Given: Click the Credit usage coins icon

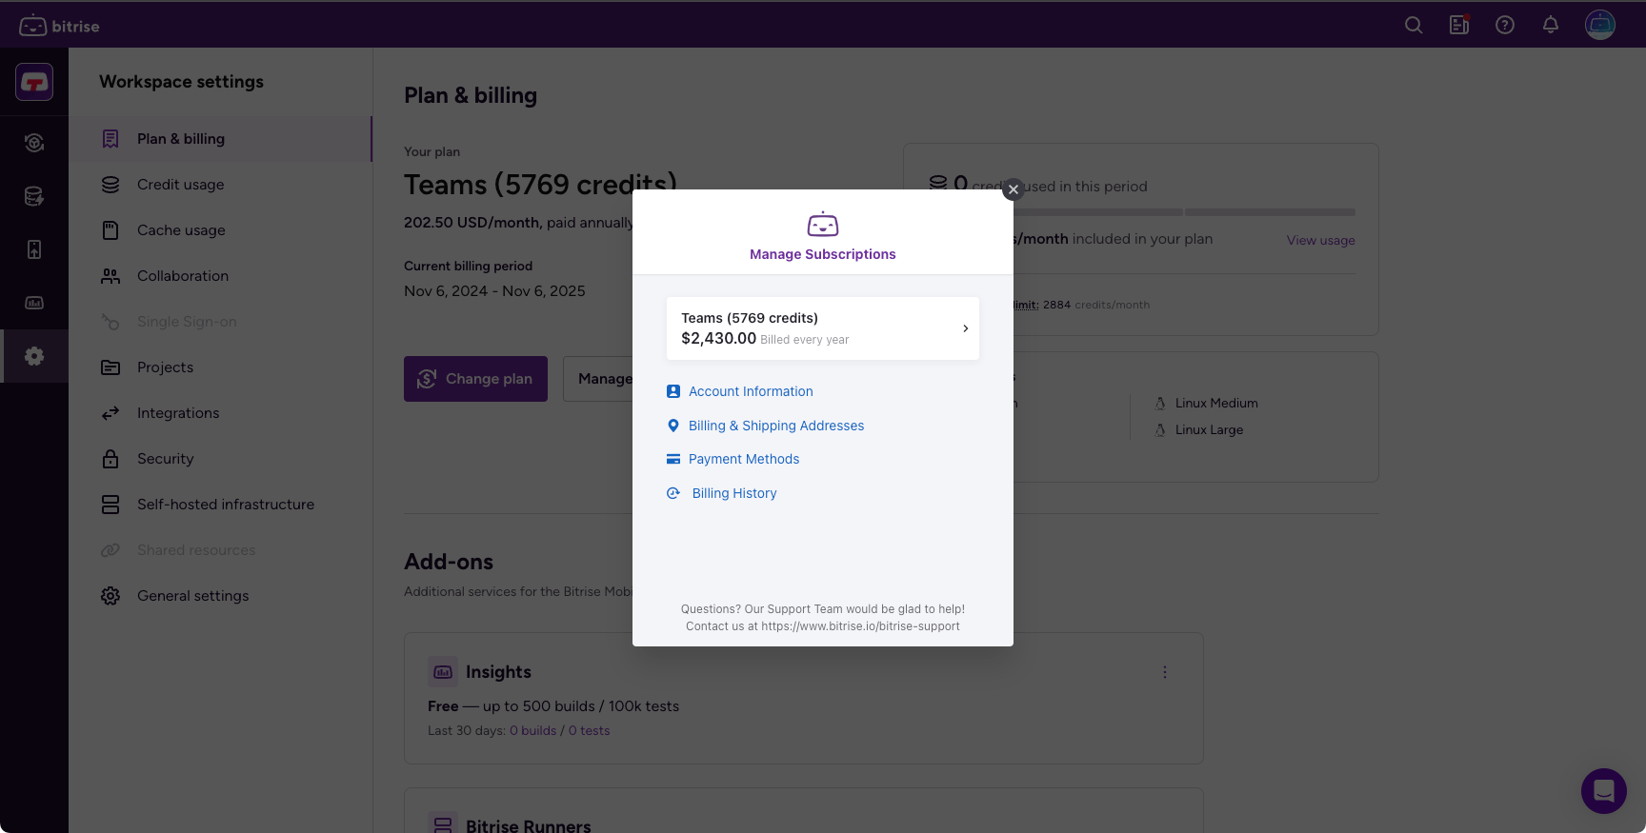Looking at the screenshot, I should tap(110, 185).
